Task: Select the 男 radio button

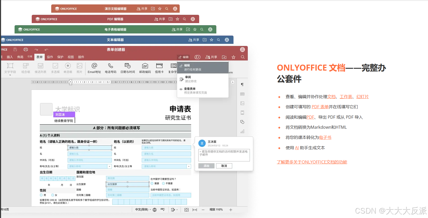Action: (x=41, y=195)
